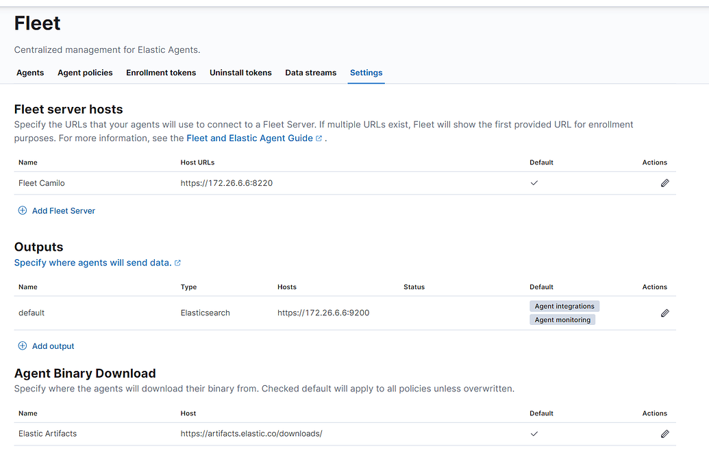Click the Default checkmark for Elastic Artifacts
709x449 pixels.
coord(534,433)
